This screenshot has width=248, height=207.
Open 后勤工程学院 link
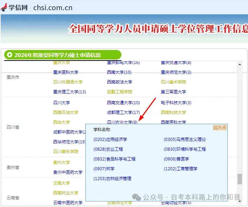point(120,92)
